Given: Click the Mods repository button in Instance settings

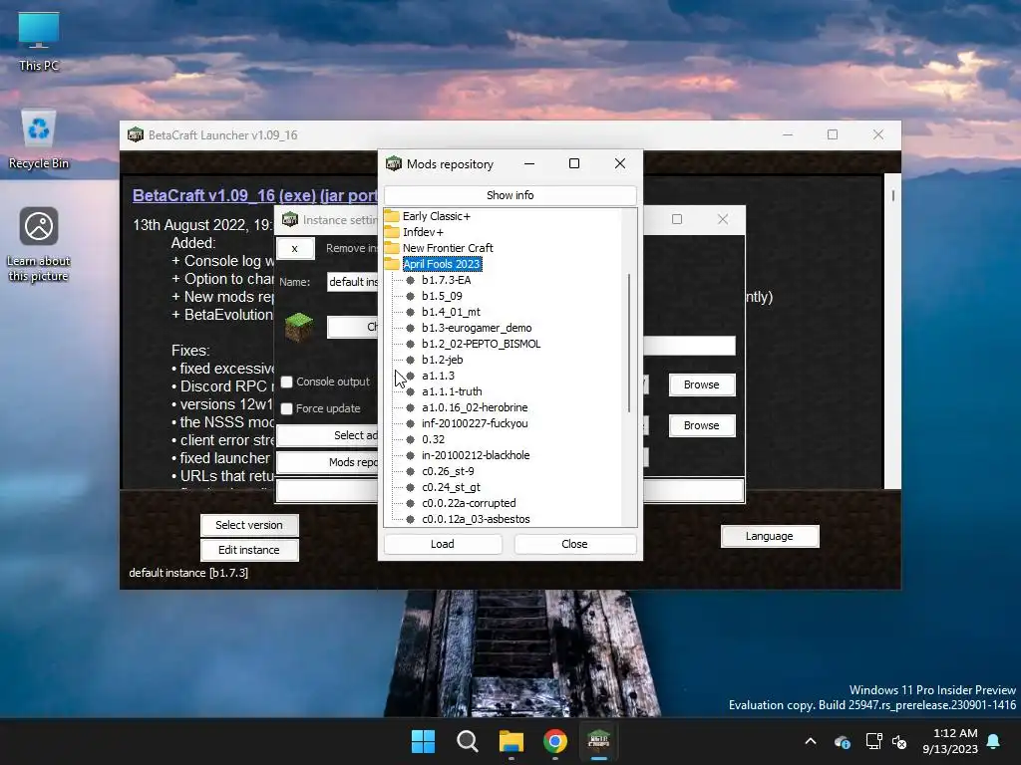Looking at the screenshot, I should tap(327, 462).
